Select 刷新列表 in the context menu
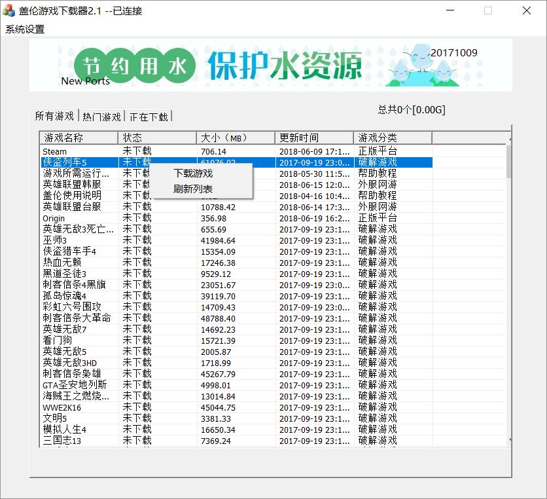The height and width of the screenshot is (499, 547). tap(192, 189)
